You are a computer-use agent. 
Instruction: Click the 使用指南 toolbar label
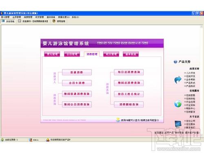pyautogui.click(x=61, y=21)
